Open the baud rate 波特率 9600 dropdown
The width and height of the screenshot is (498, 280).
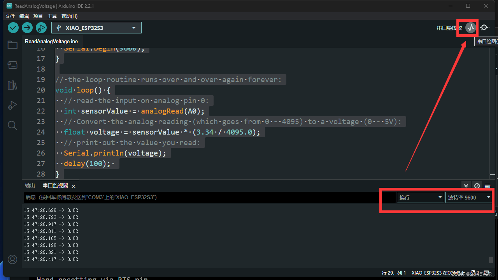(x=469, y=198)
